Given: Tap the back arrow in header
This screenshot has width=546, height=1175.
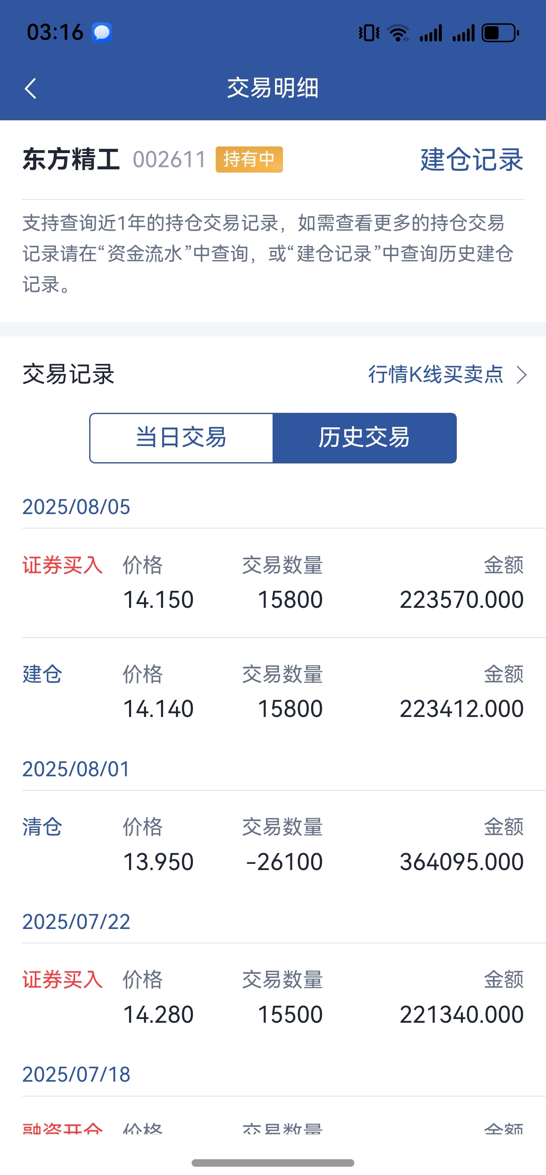Looking at the screenshot, I should point(31,88).
